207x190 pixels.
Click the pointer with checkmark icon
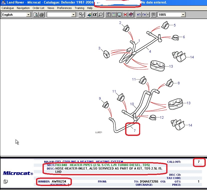[81, 15]
